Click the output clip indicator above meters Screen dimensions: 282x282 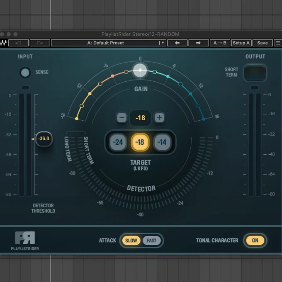pos(255,88)
